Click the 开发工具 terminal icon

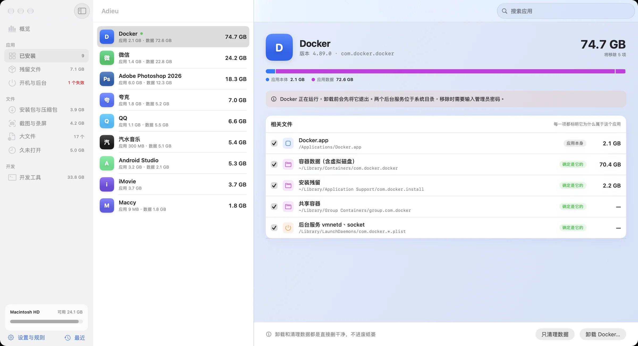pyautogui.click(x=12, y=177)
